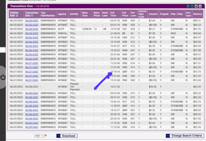Click the $43.65 balance cell
206x141 pixels.
click(x=197, y=33)
